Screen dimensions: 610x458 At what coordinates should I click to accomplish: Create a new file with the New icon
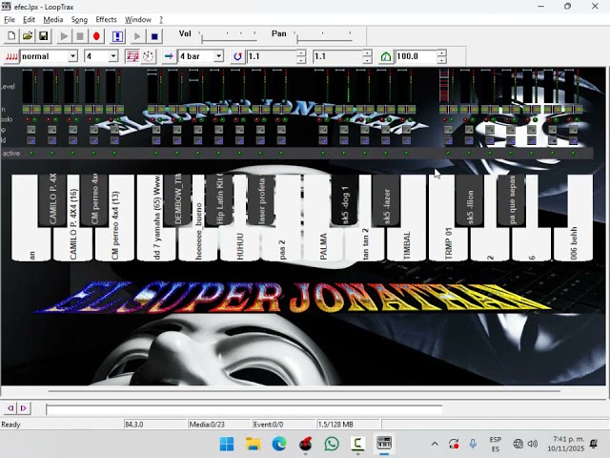click(11, 36)
